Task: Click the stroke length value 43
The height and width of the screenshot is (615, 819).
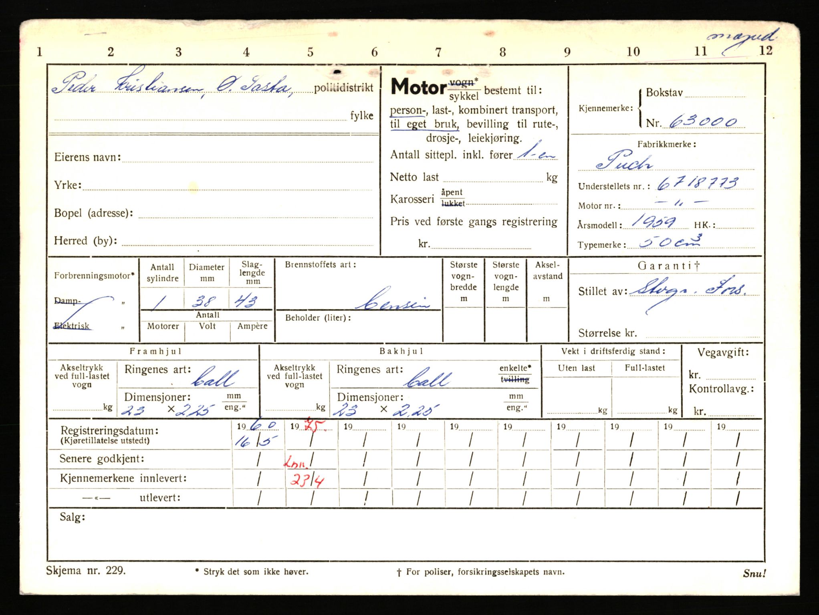Action: (x=245, y=301)
